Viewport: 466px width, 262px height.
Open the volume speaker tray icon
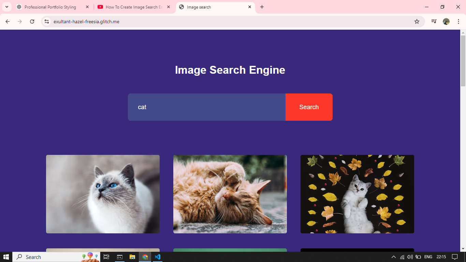[410, 257]
